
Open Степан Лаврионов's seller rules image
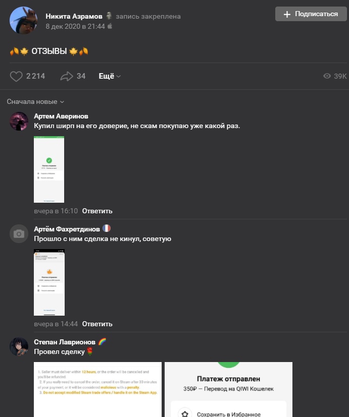[x=97, y=389]
